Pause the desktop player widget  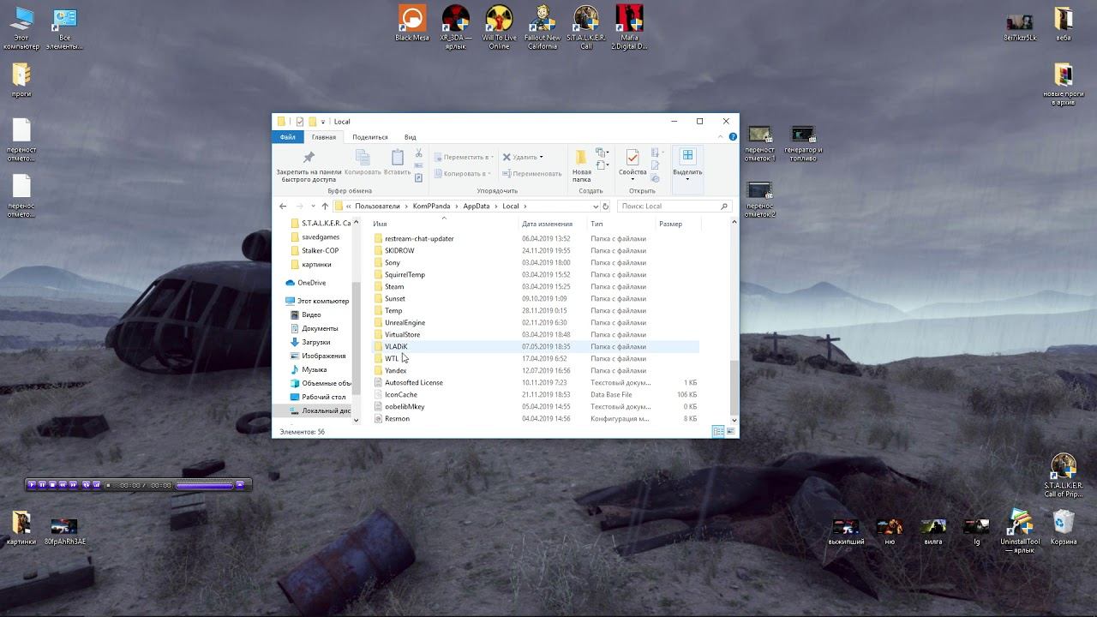point(42,485)
